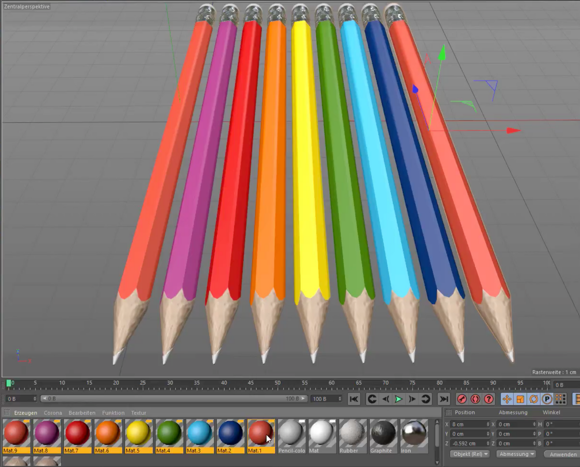Click the red question mark keyframe selection icon
The image size is (580, 467).
pos(489,399)
